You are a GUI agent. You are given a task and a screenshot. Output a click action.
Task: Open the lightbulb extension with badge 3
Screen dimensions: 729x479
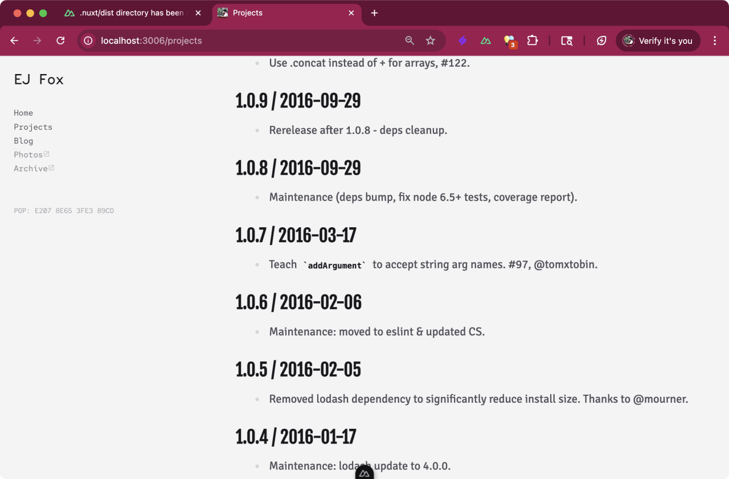point(509,40)
